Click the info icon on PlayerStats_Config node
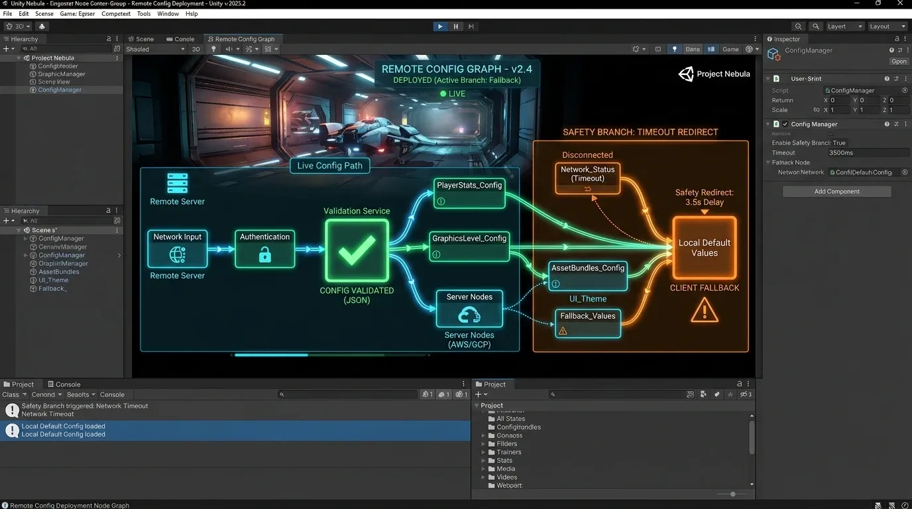The width and height of the screenshot is (912, 509). 441,201
